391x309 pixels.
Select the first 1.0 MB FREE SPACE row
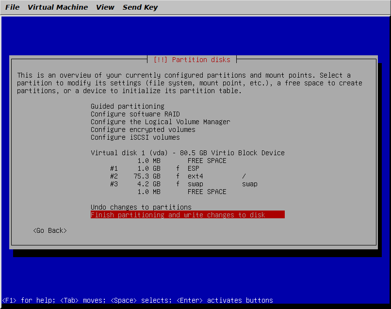[x=182, y=161]
